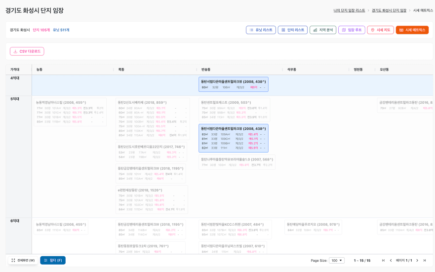Screen dimensions: 435x272
Task: Enter fullscreen with 전체화면 (W)
Action: click(x=23, y=260)
